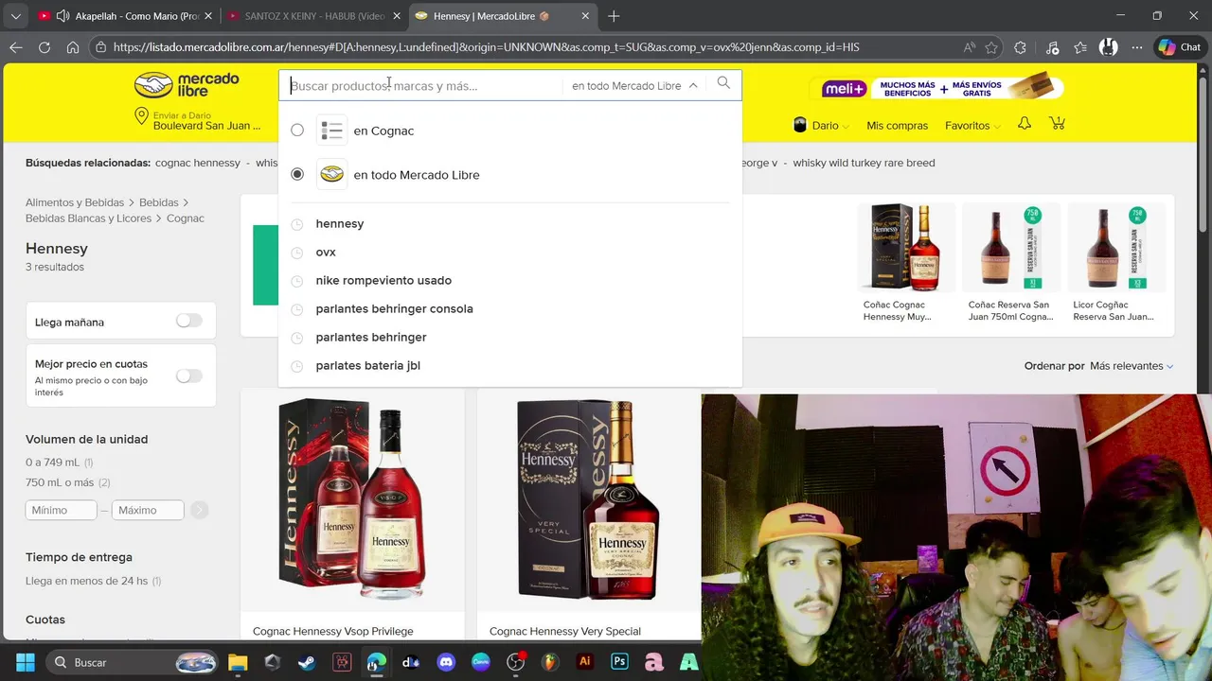Viewport: 1212px width, 681px height.
Task: Open Adobe Illustrator from the taskbar
Action: (x=585, y=662)
